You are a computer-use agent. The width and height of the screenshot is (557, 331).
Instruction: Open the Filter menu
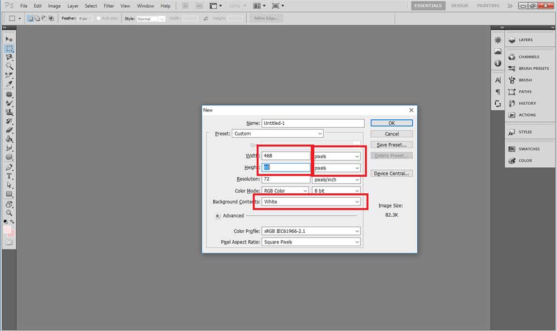(x=109, y=6)
